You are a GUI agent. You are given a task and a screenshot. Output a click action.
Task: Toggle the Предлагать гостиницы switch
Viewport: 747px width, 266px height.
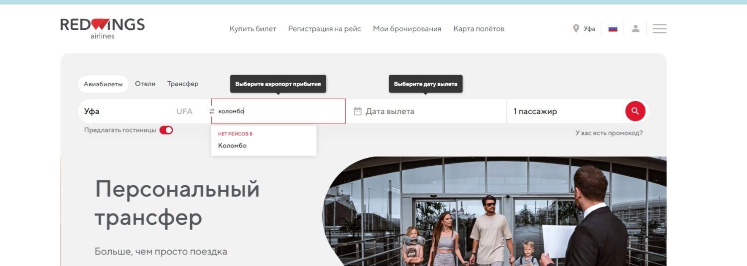166,130
